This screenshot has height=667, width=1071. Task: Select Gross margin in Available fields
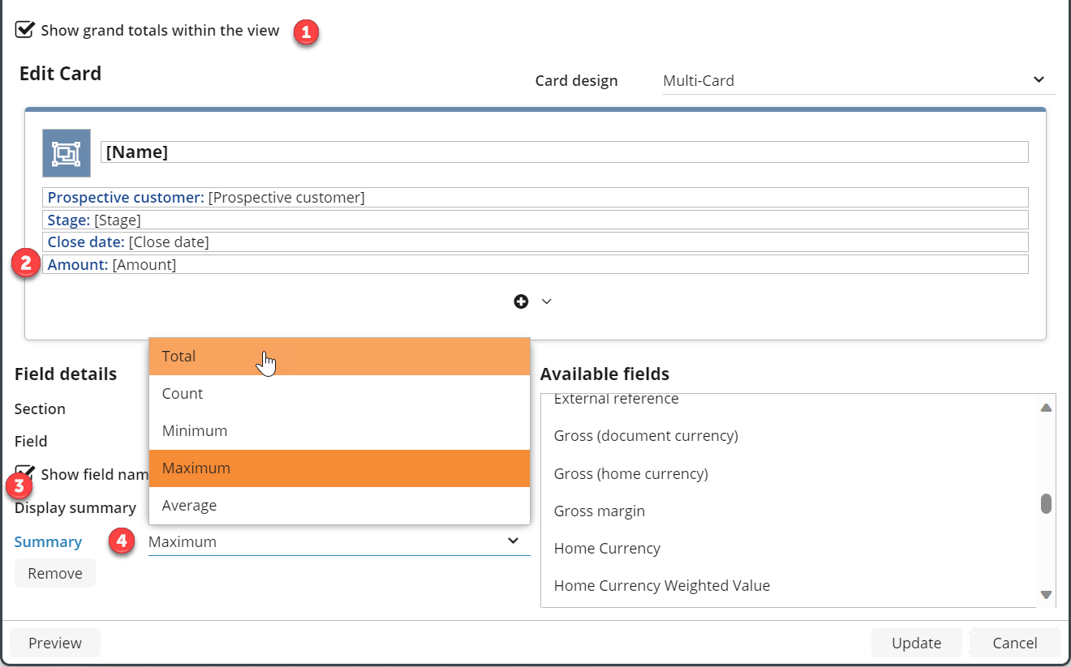[600, 511]
